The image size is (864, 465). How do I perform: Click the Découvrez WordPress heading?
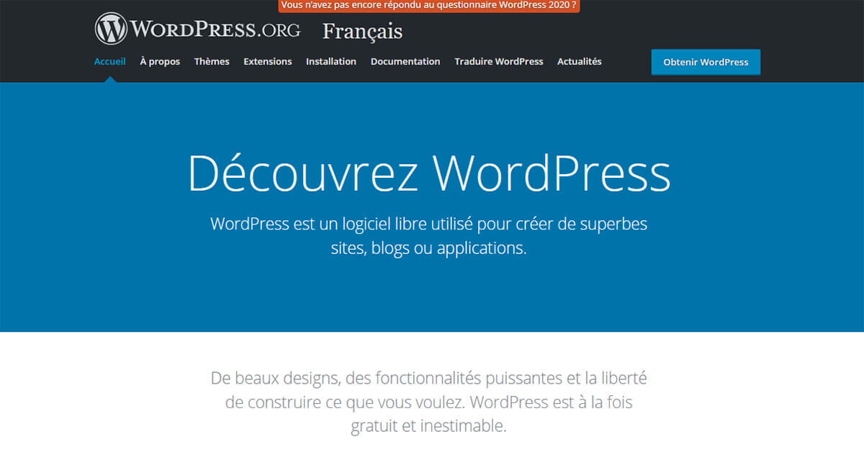tap(429, 173)
